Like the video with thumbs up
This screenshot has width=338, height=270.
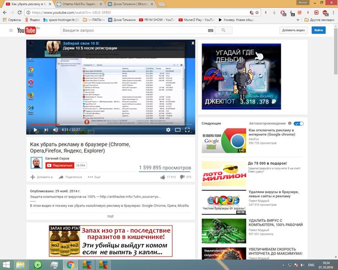[x=163, y=177]
